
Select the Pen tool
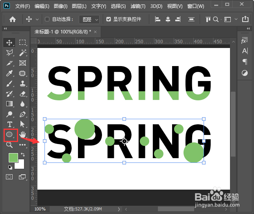(22, 114)
